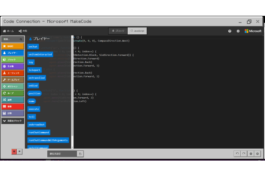Screen dimensions: 265x176
Task: Click the プレイヤー flyout header
Action: (x=40, y=39)
